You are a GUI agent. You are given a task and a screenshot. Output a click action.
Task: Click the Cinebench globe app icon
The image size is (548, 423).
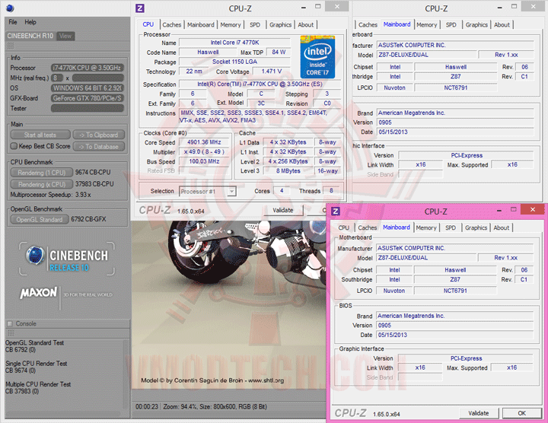(x=10, y=8)
